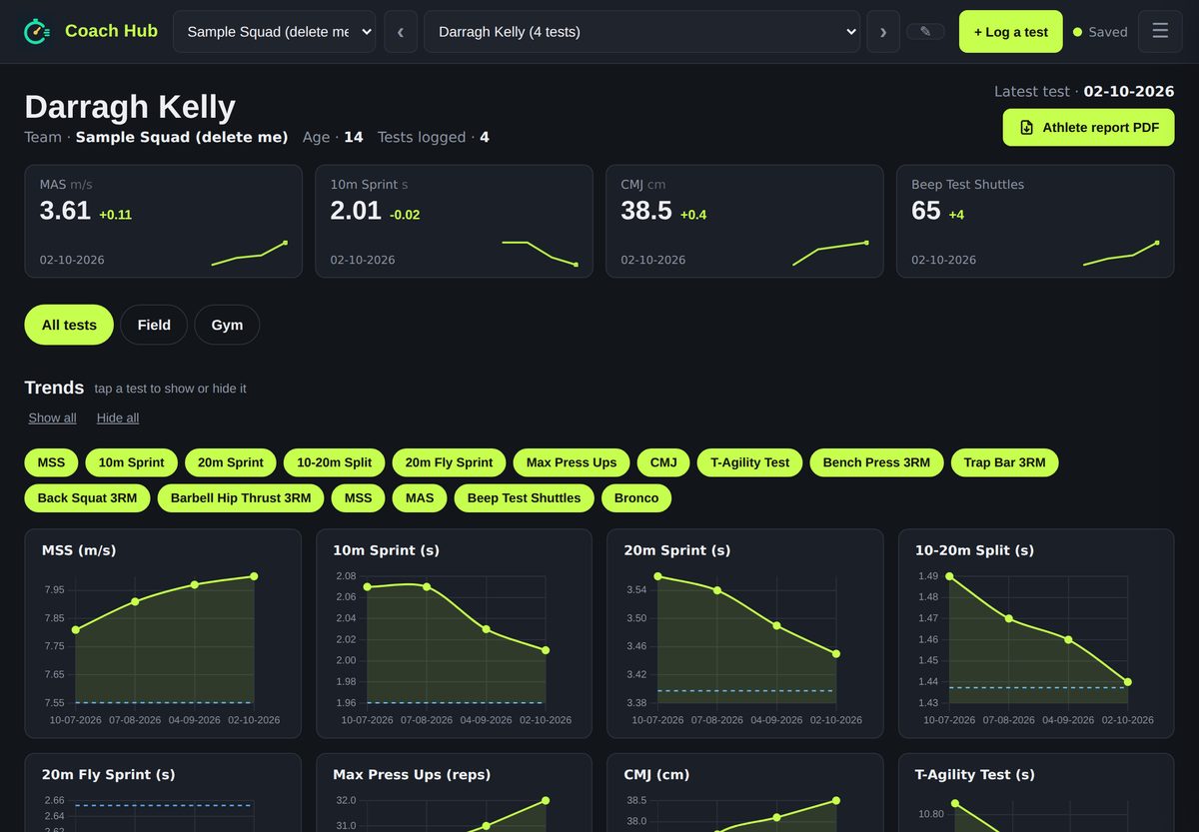Toggle the Trap Bar 3RM chip
This screenshot has width=1199, height=832.
coord(1004,462)
